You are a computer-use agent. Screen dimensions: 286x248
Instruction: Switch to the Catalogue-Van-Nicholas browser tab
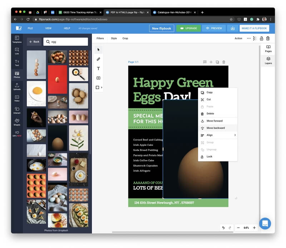[x=174, y=13]
